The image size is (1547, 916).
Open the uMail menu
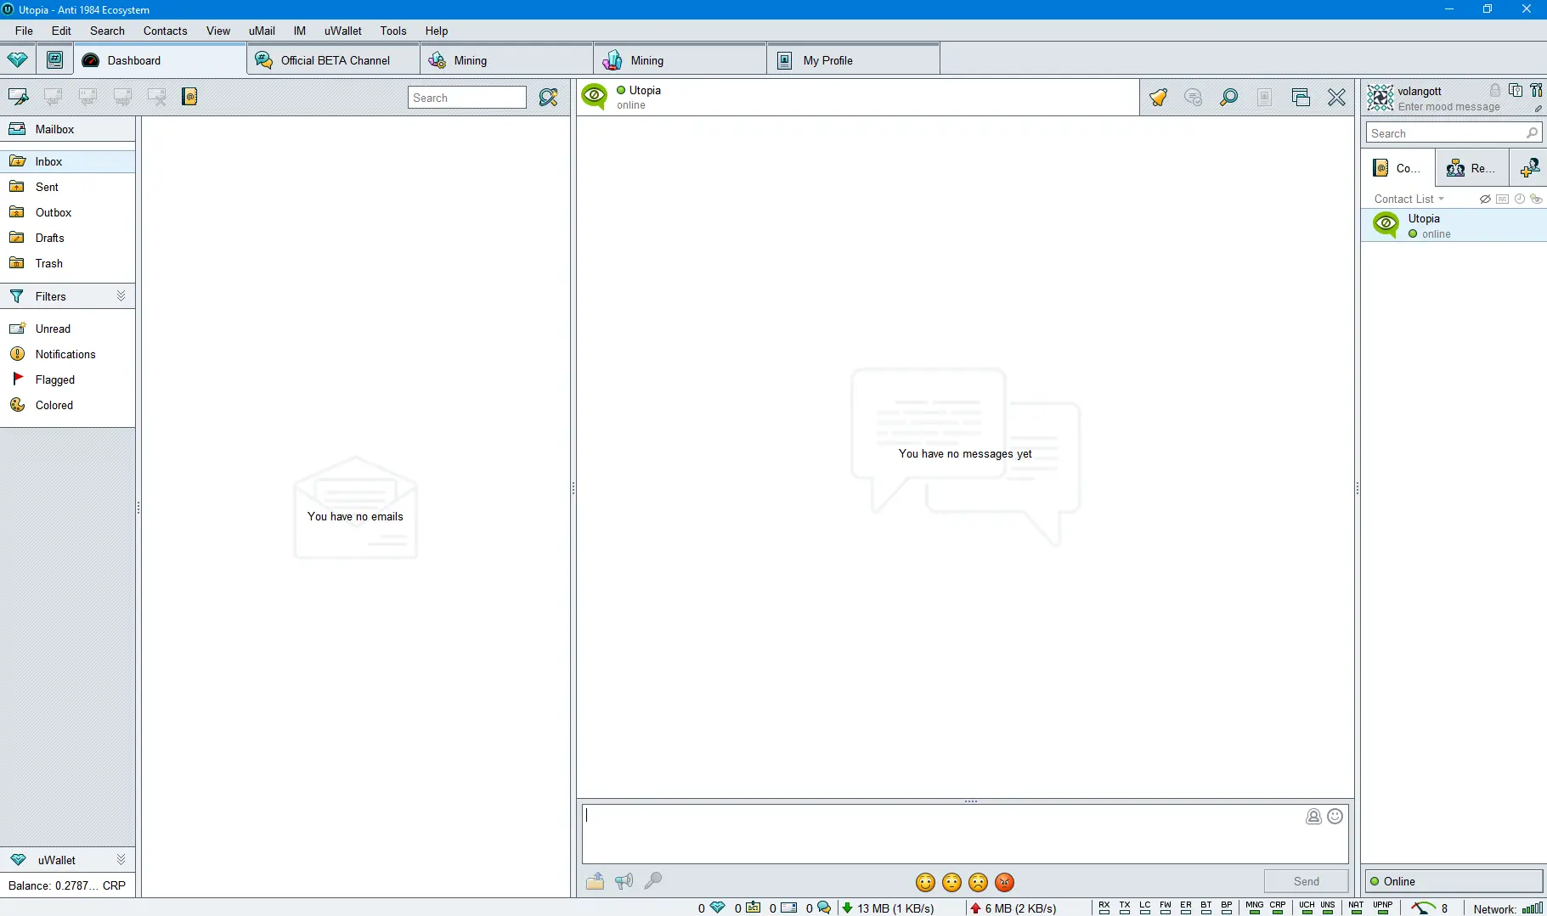262,31
